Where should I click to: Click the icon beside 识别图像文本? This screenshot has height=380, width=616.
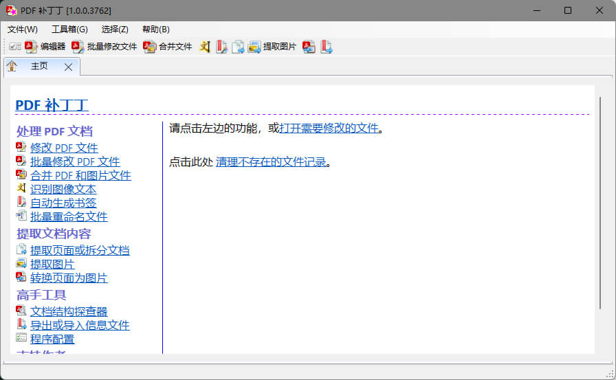[x=21, y=188]
